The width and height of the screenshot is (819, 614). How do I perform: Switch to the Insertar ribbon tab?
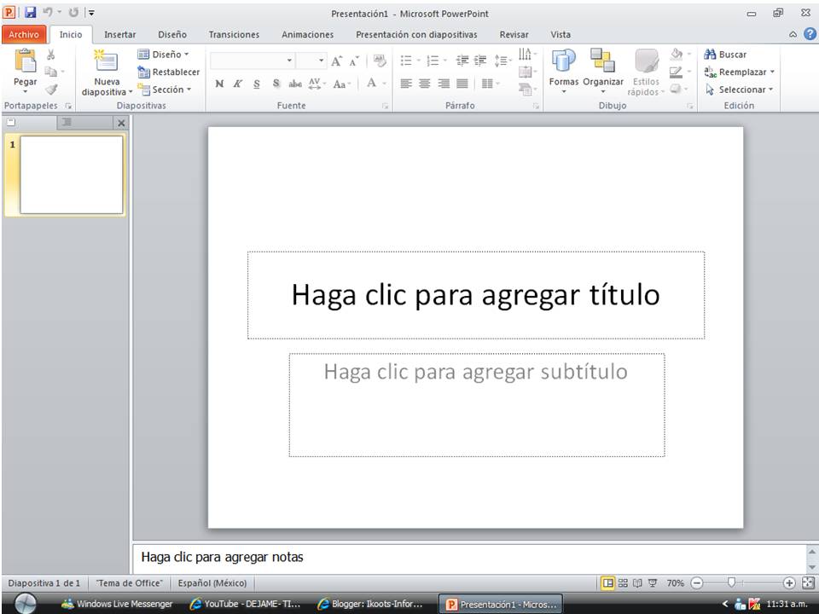[119, 34]
